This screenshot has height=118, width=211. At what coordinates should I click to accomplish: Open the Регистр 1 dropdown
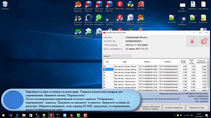tap(117, 56)
